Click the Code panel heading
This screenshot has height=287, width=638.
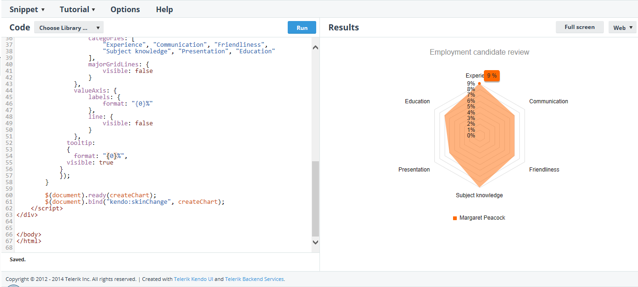(x=20, y=28)
